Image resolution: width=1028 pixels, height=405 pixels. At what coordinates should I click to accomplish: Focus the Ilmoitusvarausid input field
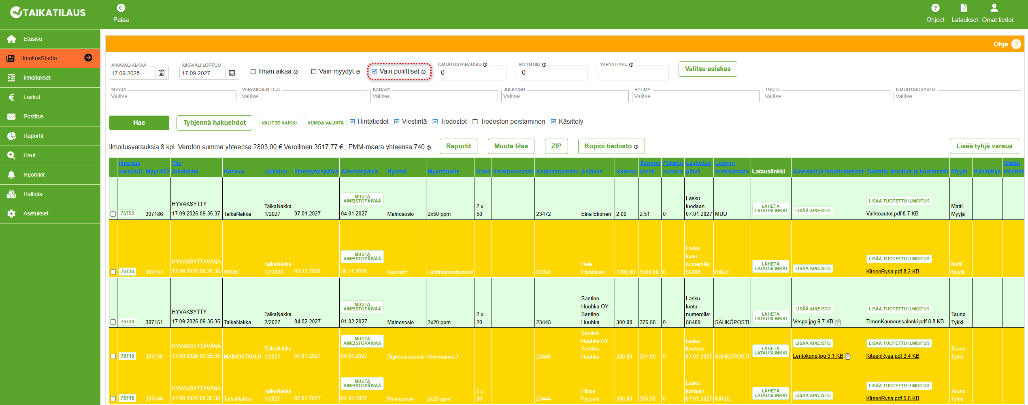472,73
